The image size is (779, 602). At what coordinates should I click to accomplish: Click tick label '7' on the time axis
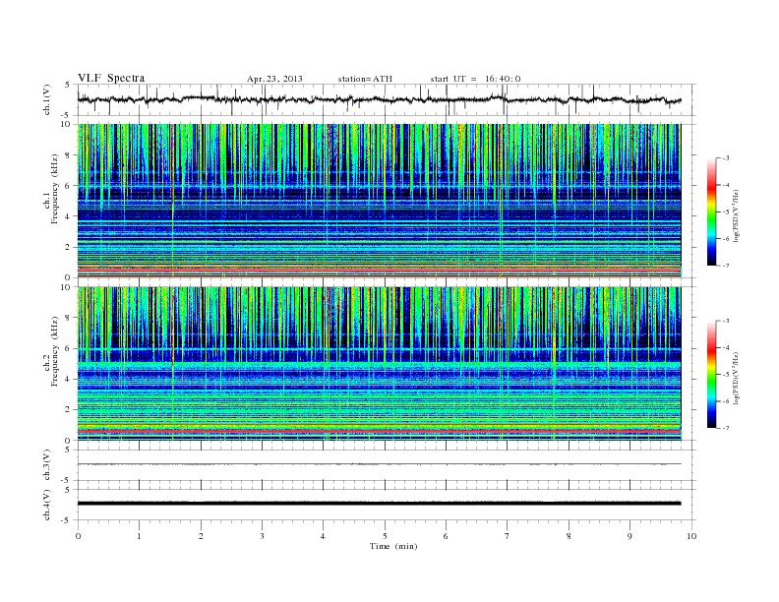pos(508,536)
